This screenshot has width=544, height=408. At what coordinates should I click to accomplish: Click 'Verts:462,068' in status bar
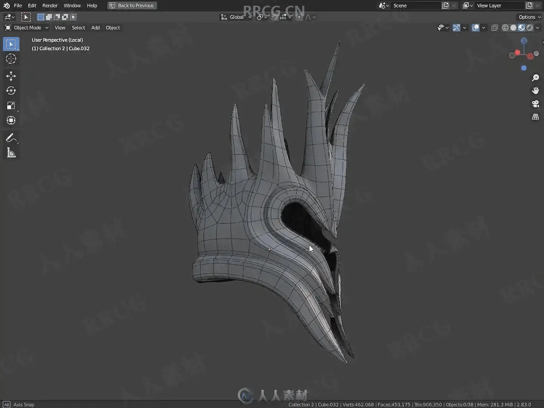coord(358,405)
